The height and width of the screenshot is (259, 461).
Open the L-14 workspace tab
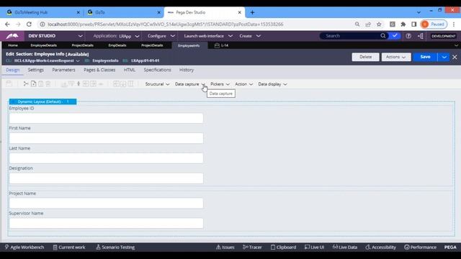click(x=221, y=45)
